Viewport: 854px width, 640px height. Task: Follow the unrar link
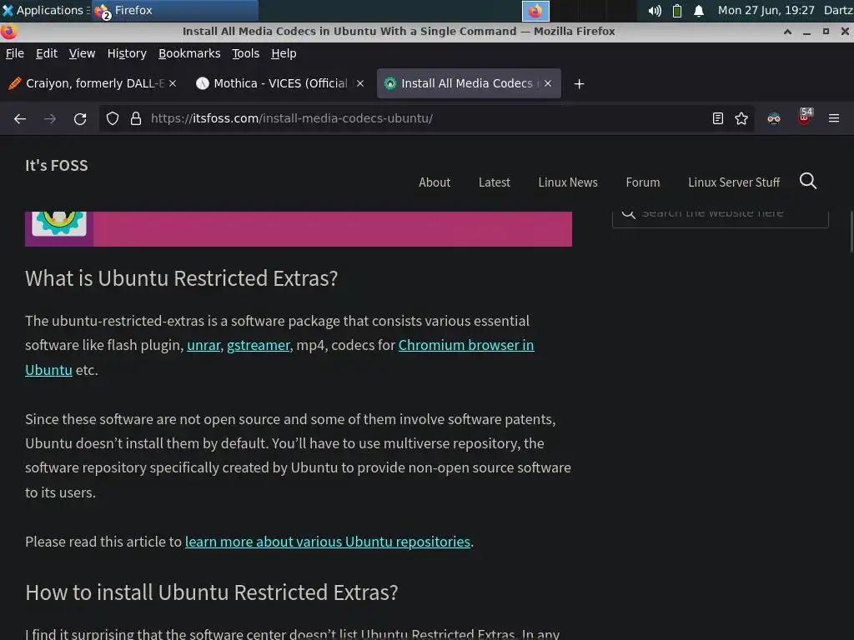(x=203, y=346)
